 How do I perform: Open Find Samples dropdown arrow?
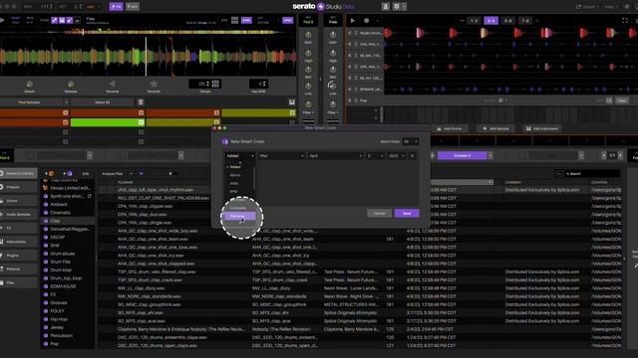(66, 102)
